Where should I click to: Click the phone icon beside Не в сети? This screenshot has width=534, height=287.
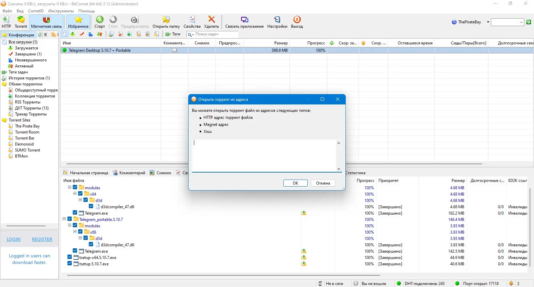click(320, 283)
